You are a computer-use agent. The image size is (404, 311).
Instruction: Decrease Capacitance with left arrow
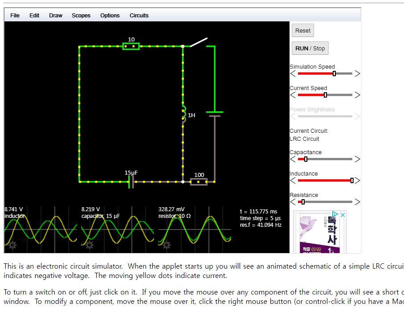pos(293,159)
